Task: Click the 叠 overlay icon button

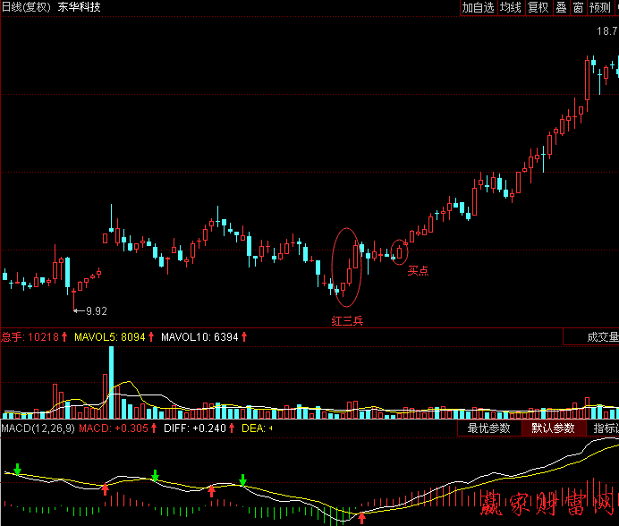Action: [x=561, y=8]
